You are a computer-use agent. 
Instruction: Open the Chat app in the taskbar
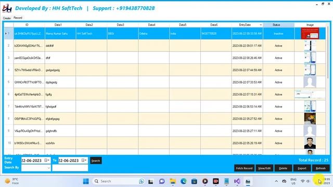[x=162, y=181]
